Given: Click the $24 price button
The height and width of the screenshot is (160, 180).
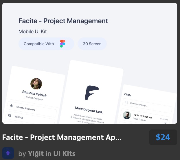Looking at the screenshot, I should coord(163,137).
